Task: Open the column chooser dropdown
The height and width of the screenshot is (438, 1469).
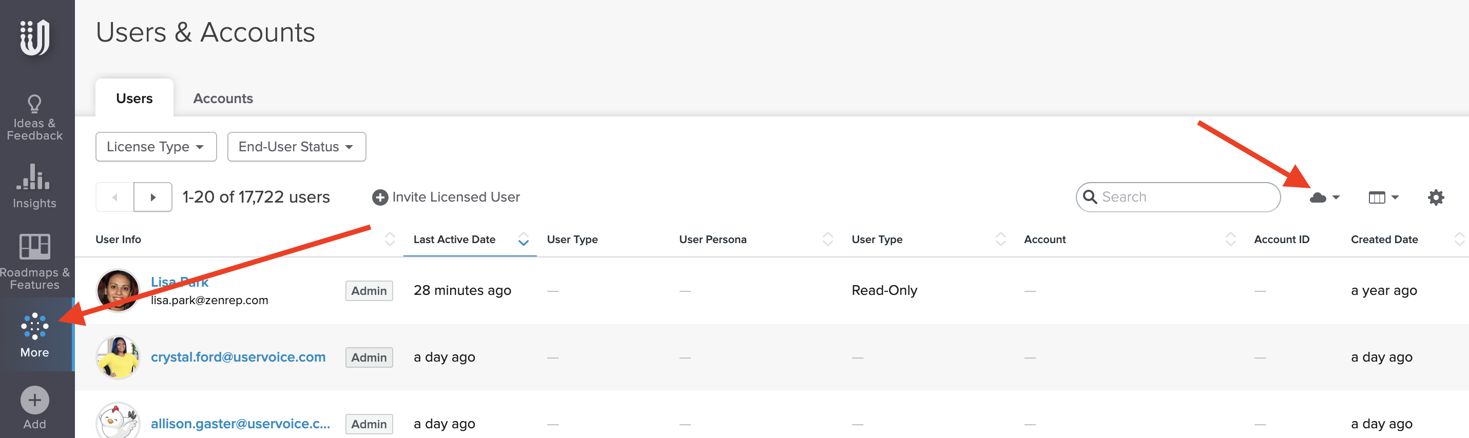Action: click(x=1383, y=197)
